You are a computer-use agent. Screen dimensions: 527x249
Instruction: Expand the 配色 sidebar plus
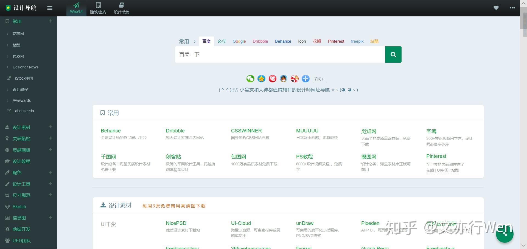point(50,172)
